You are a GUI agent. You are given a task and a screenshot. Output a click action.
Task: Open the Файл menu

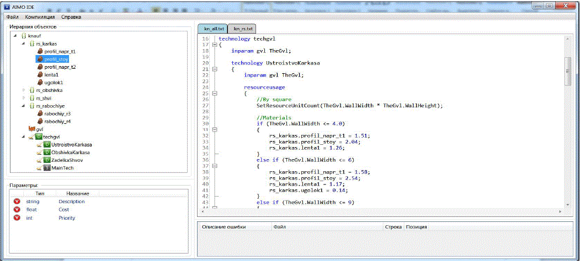(13, 17)
